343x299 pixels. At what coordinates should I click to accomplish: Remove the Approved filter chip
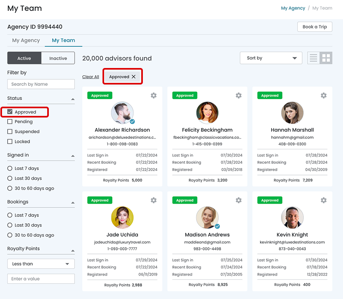pyautogui.click(x=134, y=77)
